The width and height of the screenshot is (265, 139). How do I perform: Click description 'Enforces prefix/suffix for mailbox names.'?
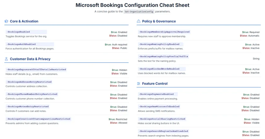(160, 49)
